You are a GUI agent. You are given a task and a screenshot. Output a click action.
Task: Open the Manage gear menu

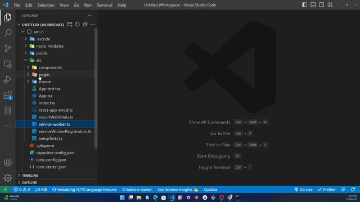[7, 178]
